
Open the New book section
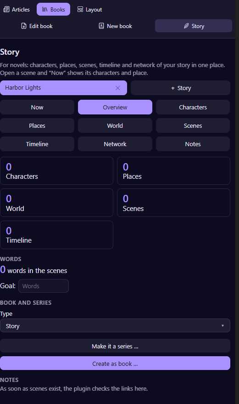116,26
